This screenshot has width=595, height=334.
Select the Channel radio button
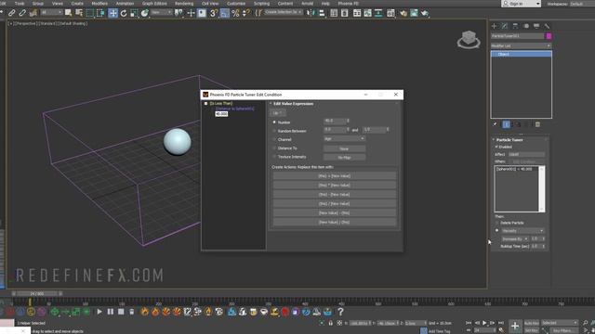pyautogui.click(x=274, y=140)
